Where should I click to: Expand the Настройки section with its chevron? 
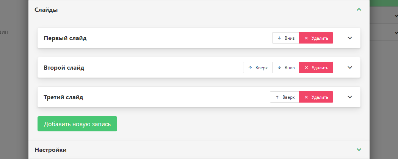[x=359, y=150]
